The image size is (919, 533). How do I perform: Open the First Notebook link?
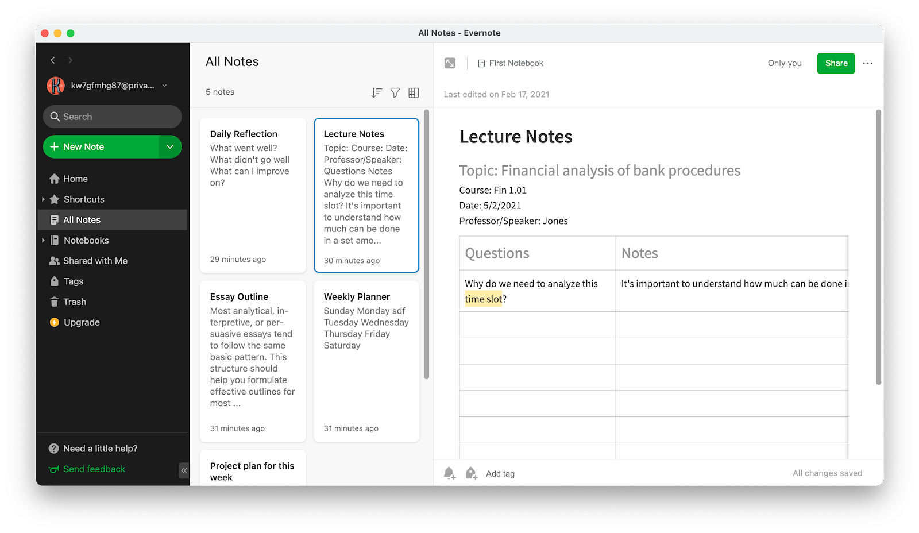[511, 63]
